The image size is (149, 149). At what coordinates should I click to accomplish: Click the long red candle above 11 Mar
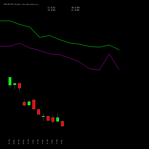34,104
